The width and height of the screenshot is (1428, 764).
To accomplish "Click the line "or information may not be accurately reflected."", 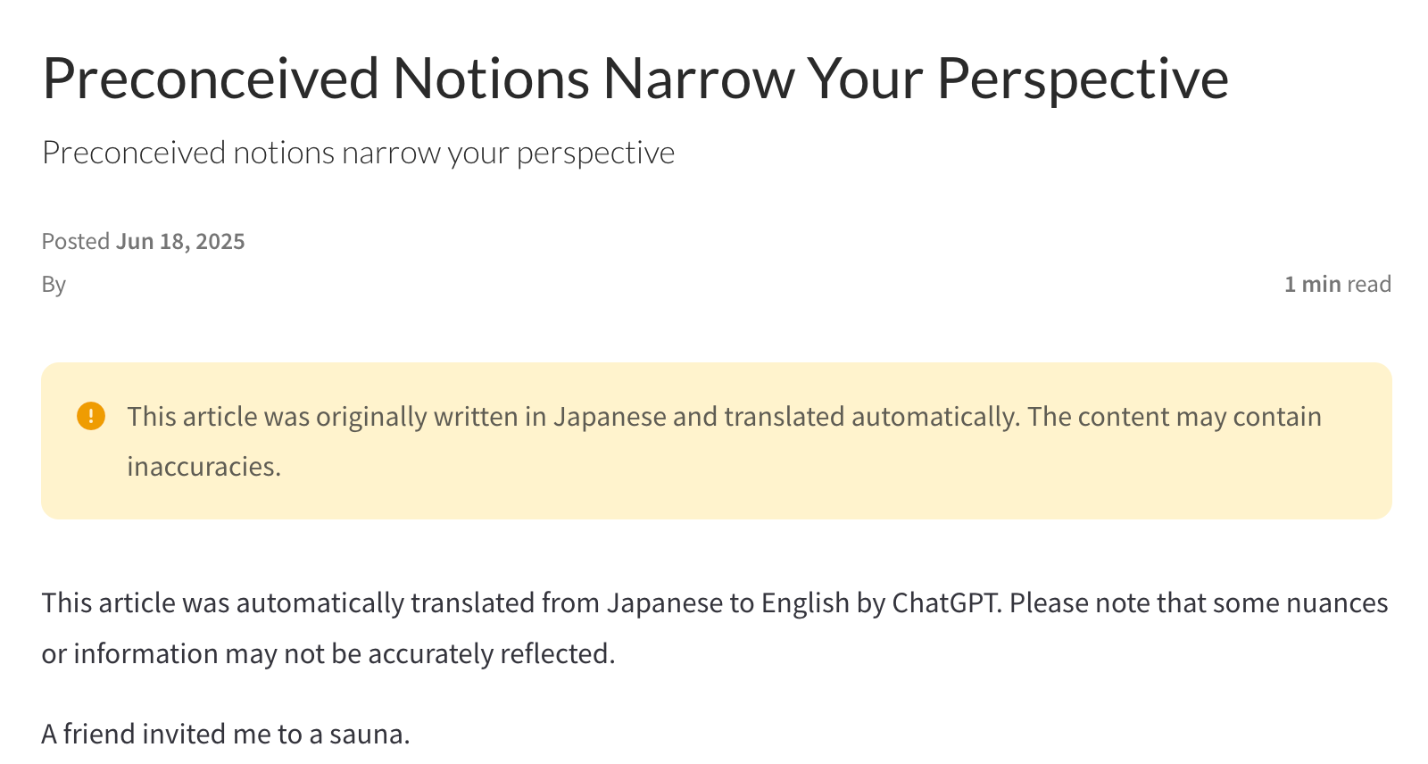I will (328, 654).
